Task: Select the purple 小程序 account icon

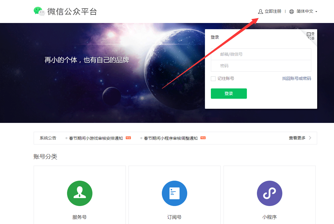Action: 269,193
